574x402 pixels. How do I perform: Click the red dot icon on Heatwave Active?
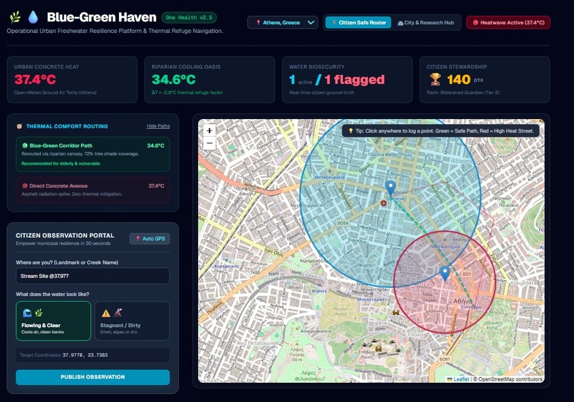coord(476,23)
